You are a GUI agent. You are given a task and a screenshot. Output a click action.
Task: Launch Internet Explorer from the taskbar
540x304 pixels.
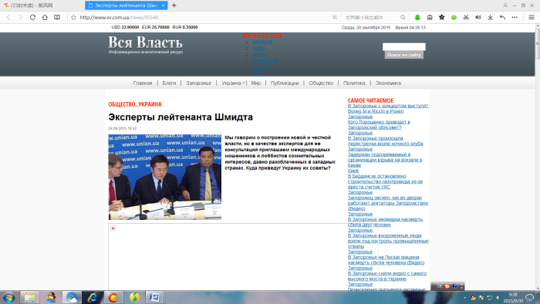click(x=93, y=297)
